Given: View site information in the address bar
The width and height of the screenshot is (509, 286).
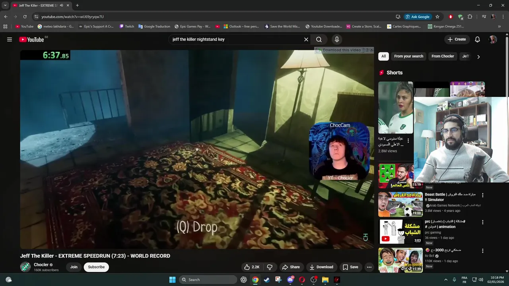Looking at the screenshot, I should coord(36,17).
